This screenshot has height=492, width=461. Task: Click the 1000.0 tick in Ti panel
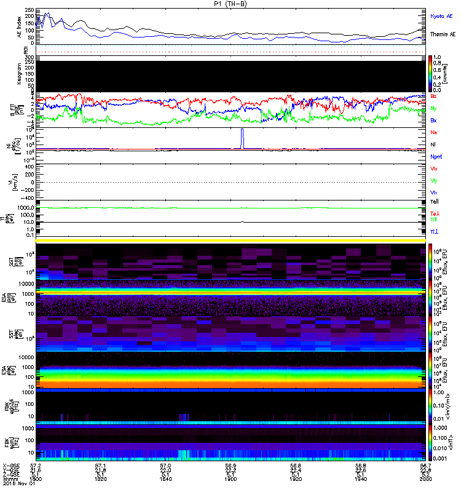click(x=26, y=208)
